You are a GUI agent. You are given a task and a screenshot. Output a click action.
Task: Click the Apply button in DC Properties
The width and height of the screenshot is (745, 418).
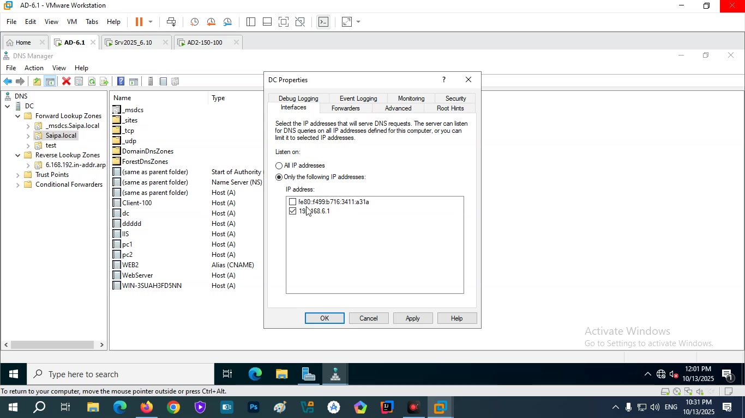tap(413, 318)
